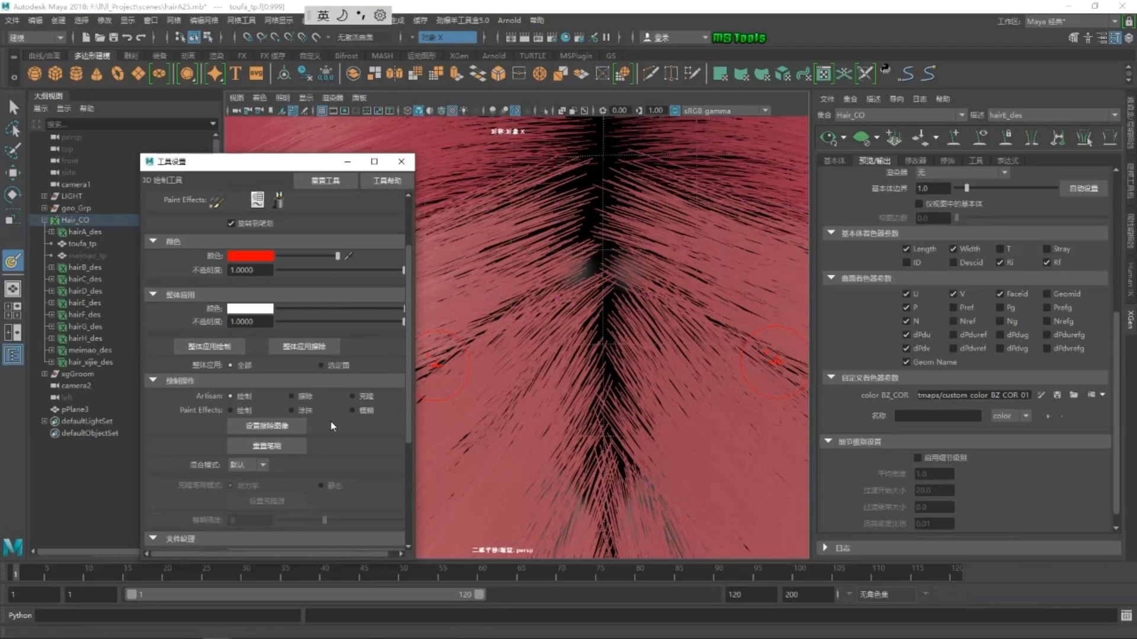
Task: Select the Paint Effects brush tool in toolbox
Action: pos(12,261)
